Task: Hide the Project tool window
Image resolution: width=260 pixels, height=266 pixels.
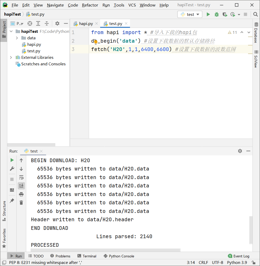Action: point(66,23)
